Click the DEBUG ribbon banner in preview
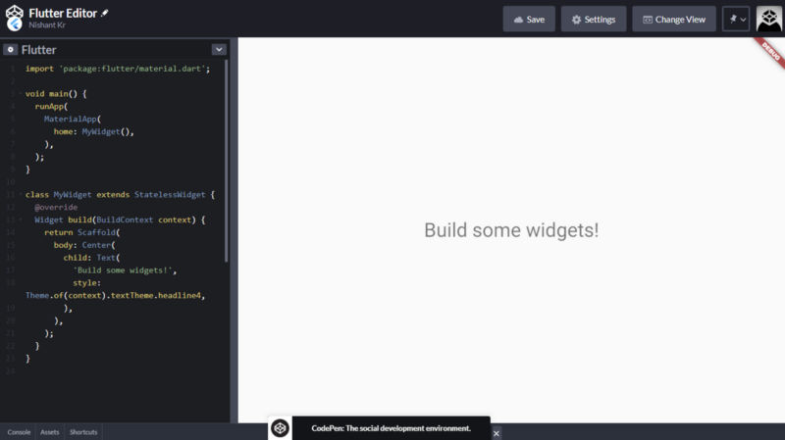This screenshot has height=440, width=785. (x=770, y=53)
